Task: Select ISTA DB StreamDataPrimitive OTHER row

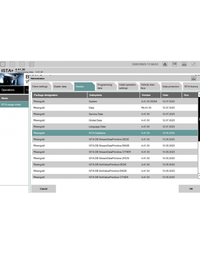Action: tap(115, 152)
